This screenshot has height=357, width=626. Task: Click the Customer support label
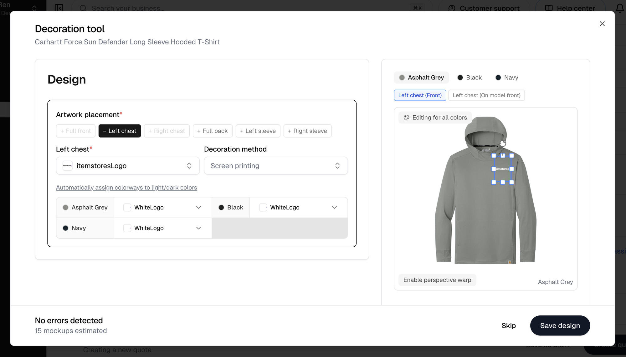tap(490, 8)
